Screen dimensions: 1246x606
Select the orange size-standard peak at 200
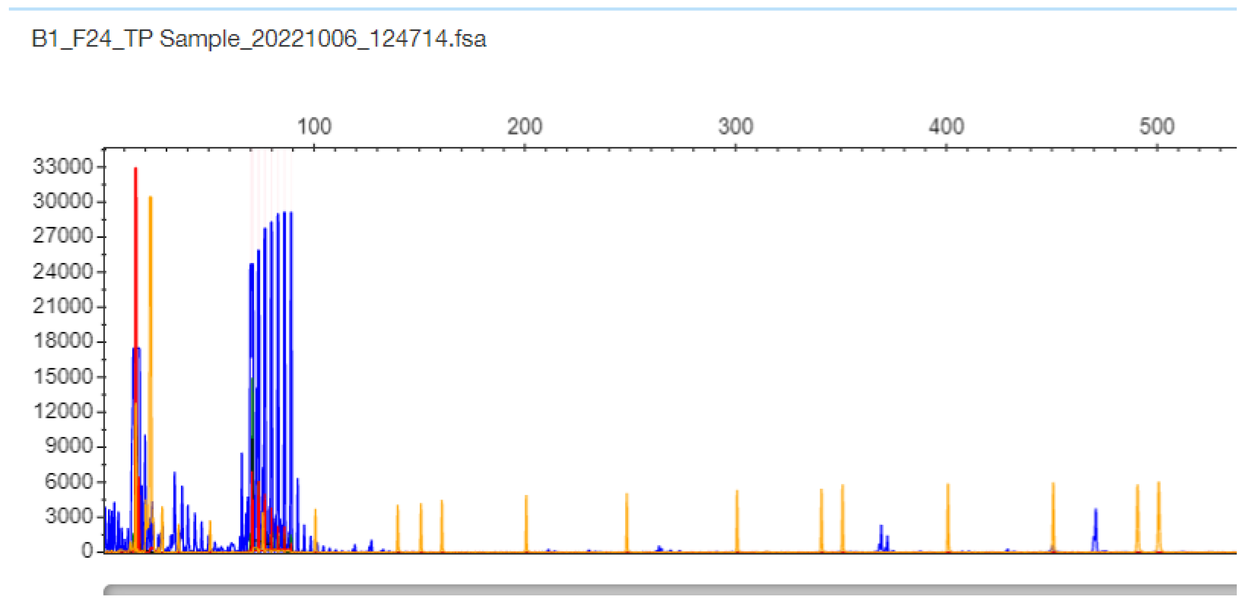(x=526, y=522)
